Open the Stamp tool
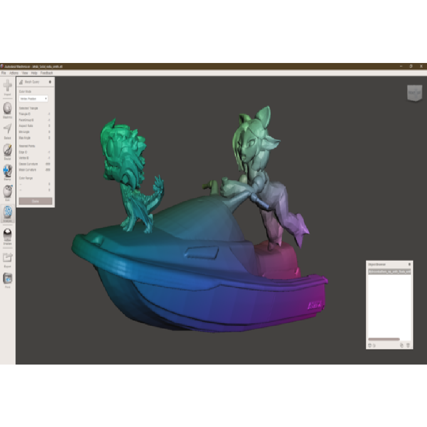427x427 pixels. pos(7,172)
